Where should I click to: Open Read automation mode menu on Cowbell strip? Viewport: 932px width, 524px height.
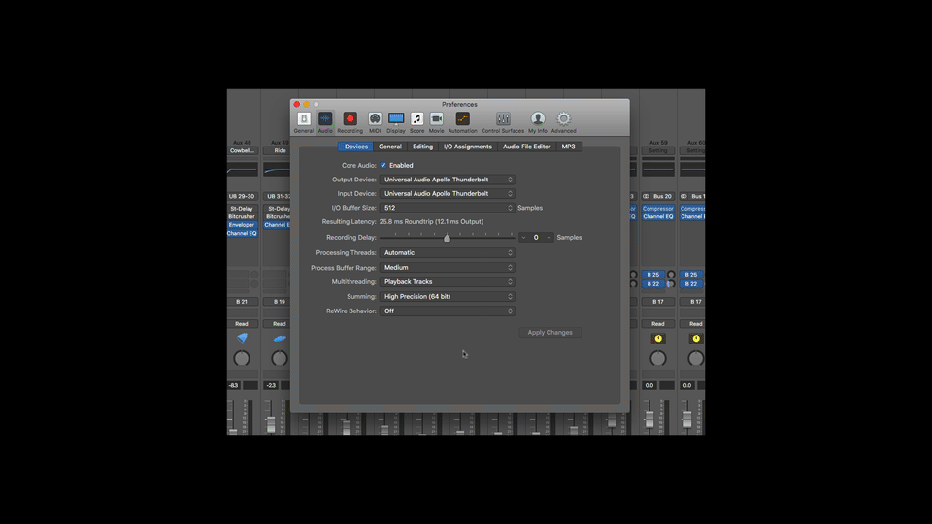click(242, 324)
